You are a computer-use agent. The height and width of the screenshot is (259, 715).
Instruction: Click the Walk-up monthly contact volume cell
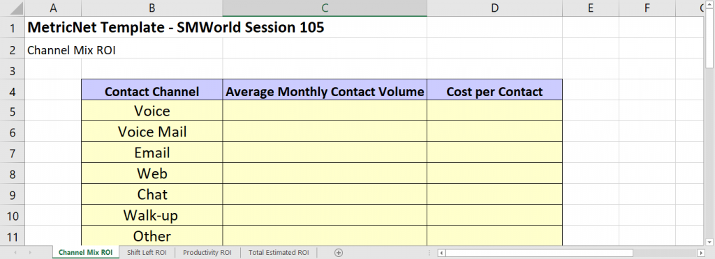click(325, 215)
